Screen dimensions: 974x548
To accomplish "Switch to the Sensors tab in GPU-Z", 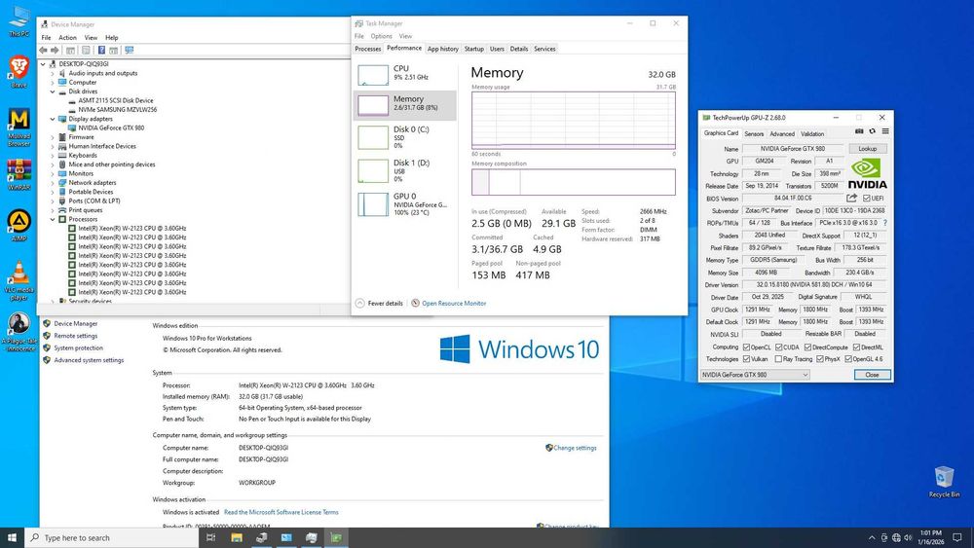I will pos(754,134).
